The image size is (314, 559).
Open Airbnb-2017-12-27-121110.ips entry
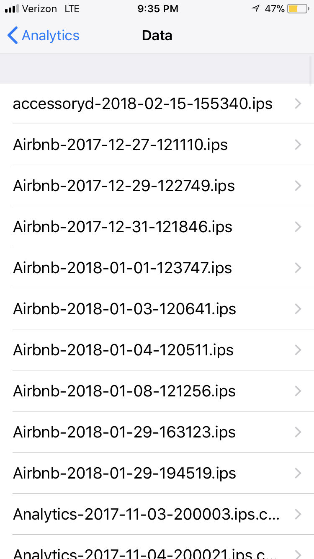click(x=121, y=145)
